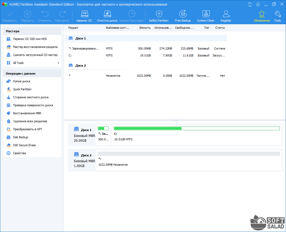Screen dimensions: 286x232
Task: Open Free Backup from toolbar
Action: pos(183,16)
